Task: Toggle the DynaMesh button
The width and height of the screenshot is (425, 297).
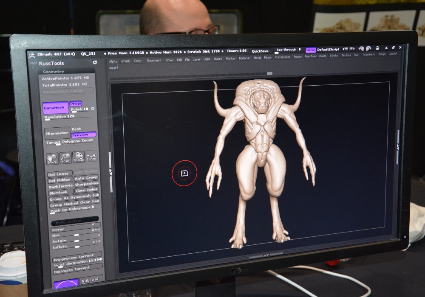Action: tap(56, 108)
